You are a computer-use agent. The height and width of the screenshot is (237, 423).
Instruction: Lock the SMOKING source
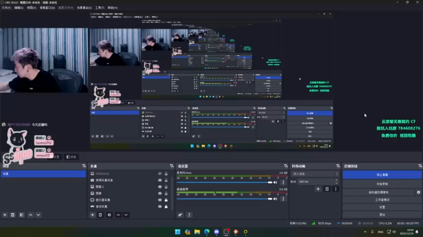(x=166, y=174)
